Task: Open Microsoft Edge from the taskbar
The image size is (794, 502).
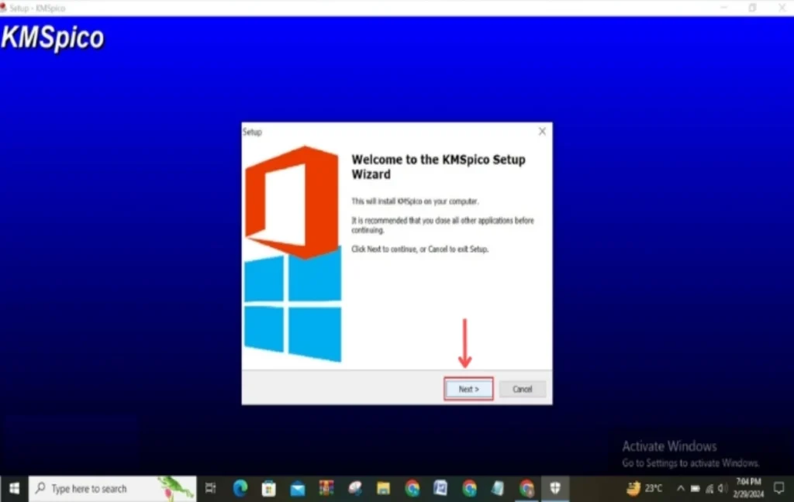Action: tap(239, 488)
